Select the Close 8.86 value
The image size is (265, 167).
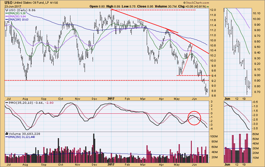(145, 7)
